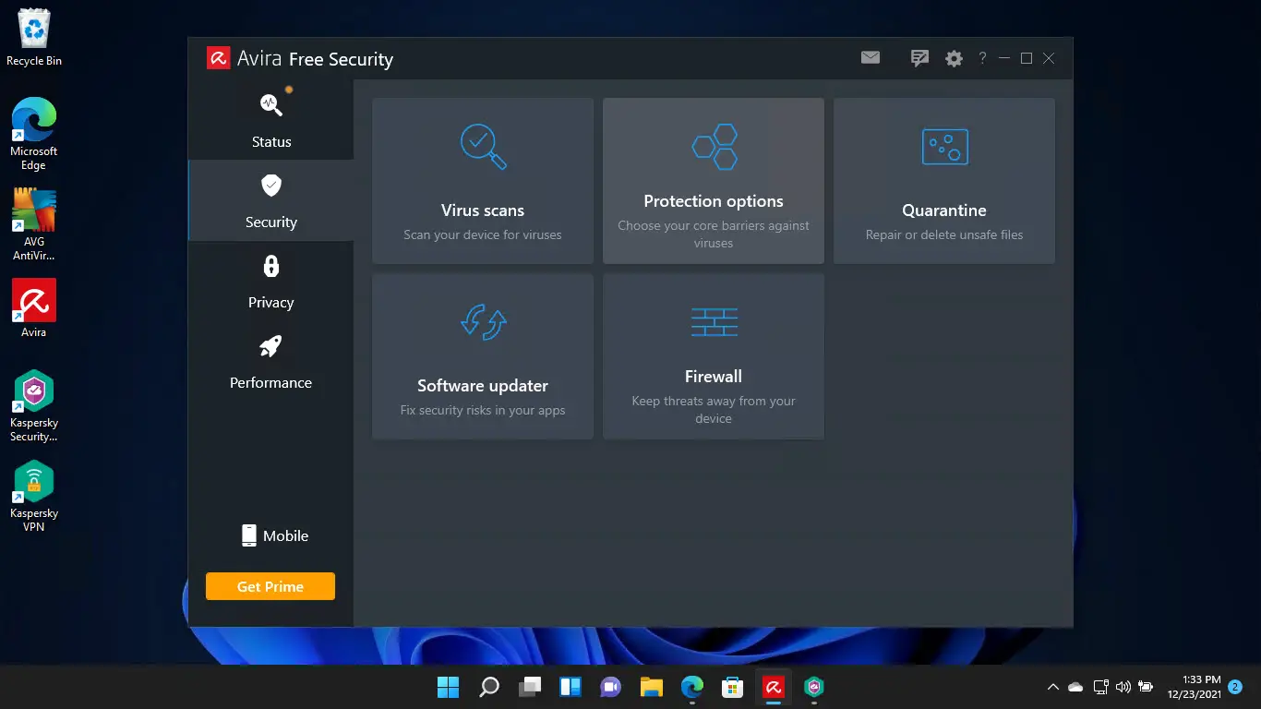Open the Windows Start menu
1261x709 pixels.
(x=448, y=687)
